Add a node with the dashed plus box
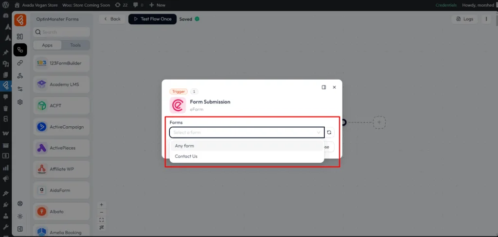Viewport: 498px width, 237px height. [x=379, y=122]
